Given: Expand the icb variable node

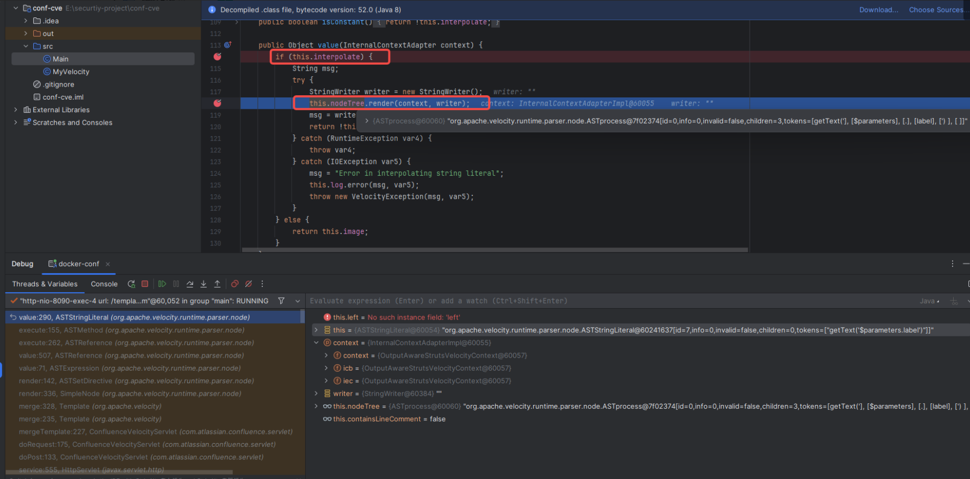Looking at the screenshot, I should pyautogui.click(x=326, y=368).
